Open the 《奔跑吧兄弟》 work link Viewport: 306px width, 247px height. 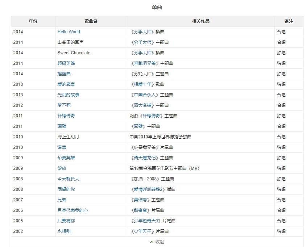point(145,63)
